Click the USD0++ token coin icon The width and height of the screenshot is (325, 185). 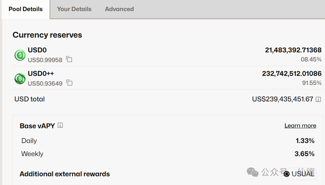click(x=20, y=79)
